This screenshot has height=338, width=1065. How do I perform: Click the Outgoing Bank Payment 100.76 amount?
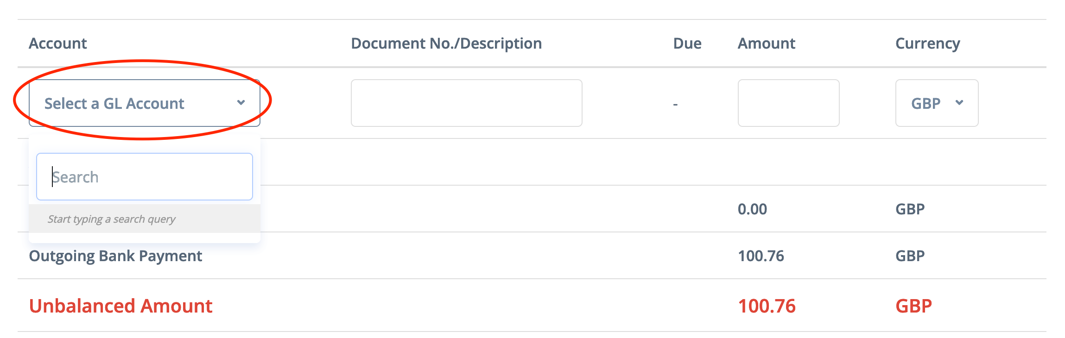761,256
